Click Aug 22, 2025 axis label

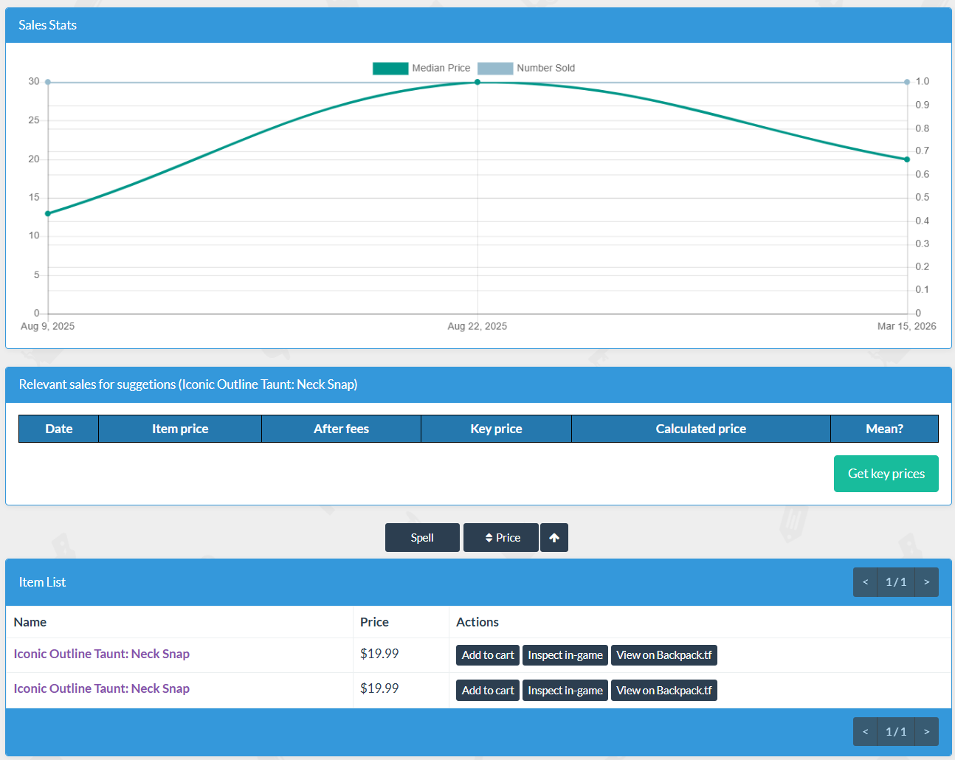pos(477,326)
